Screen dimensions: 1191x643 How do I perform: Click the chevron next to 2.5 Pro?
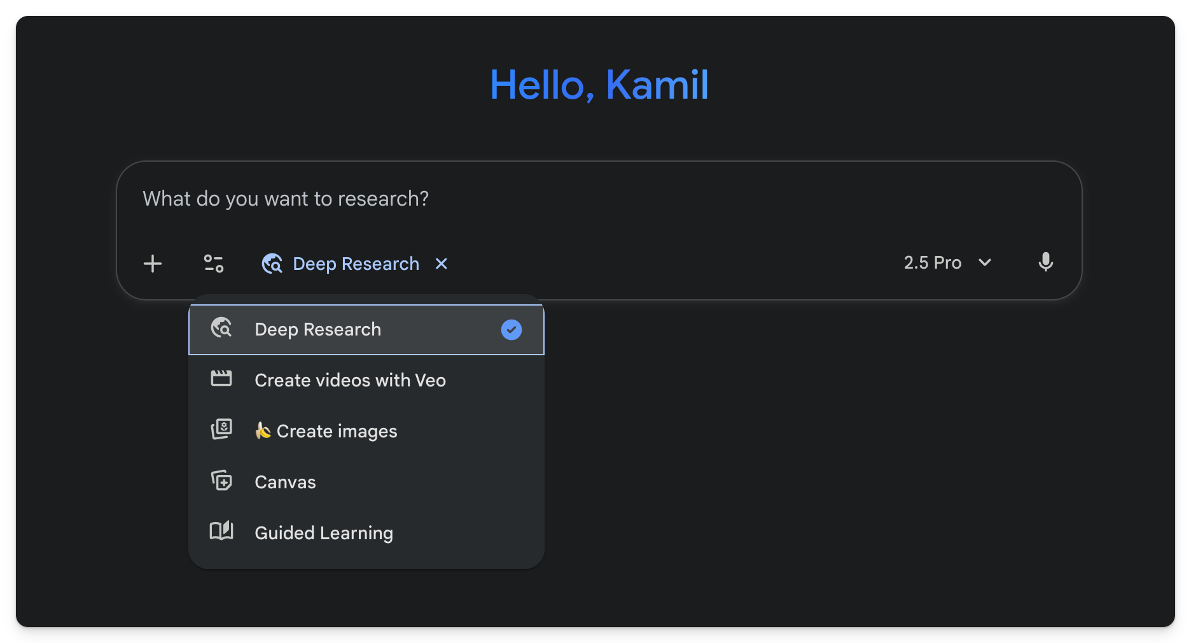985,263
